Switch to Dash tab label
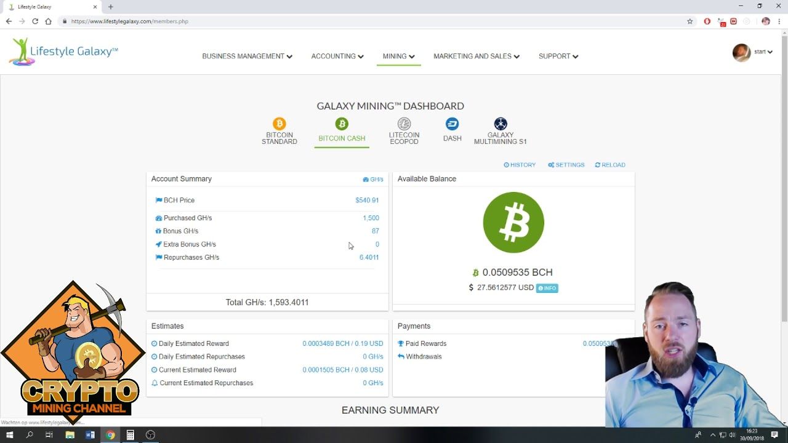The height and width of the screenshot is (443, 788). coord(452,138)
